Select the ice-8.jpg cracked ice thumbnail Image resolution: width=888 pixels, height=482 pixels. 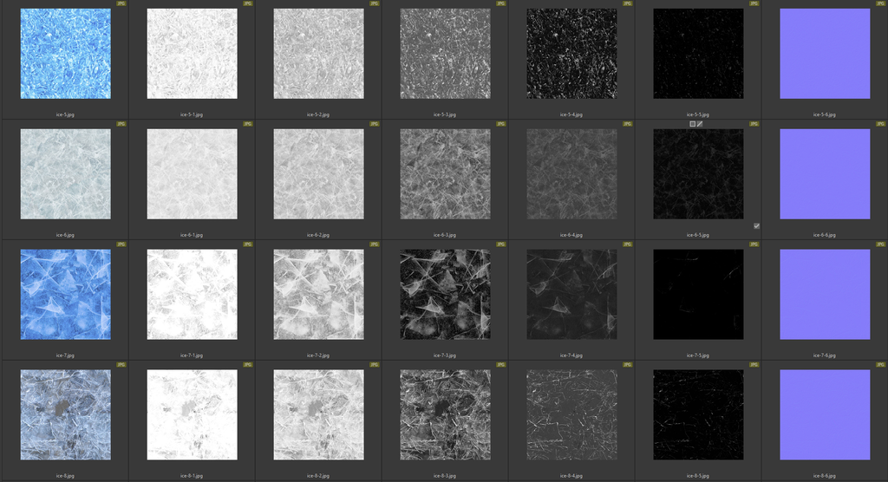[x=66, y=415]
